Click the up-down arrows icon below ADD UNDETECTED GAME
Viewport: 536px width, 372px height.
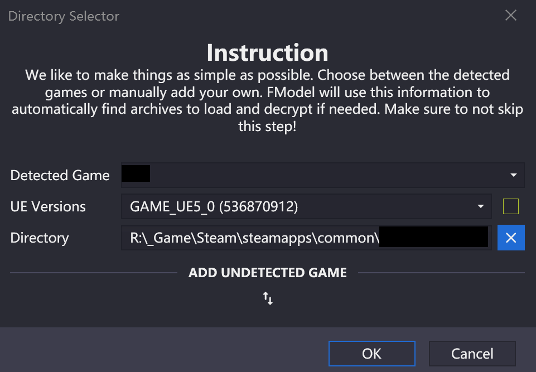[x=268, y=298]
